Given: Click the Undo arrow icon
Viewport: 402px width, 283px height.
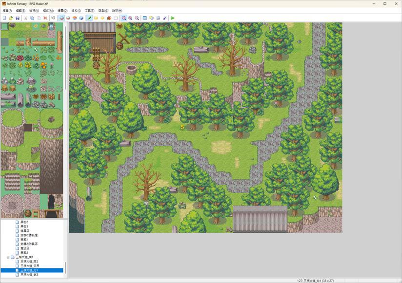Looking at the screenshot, I should (x=53, y=18).
